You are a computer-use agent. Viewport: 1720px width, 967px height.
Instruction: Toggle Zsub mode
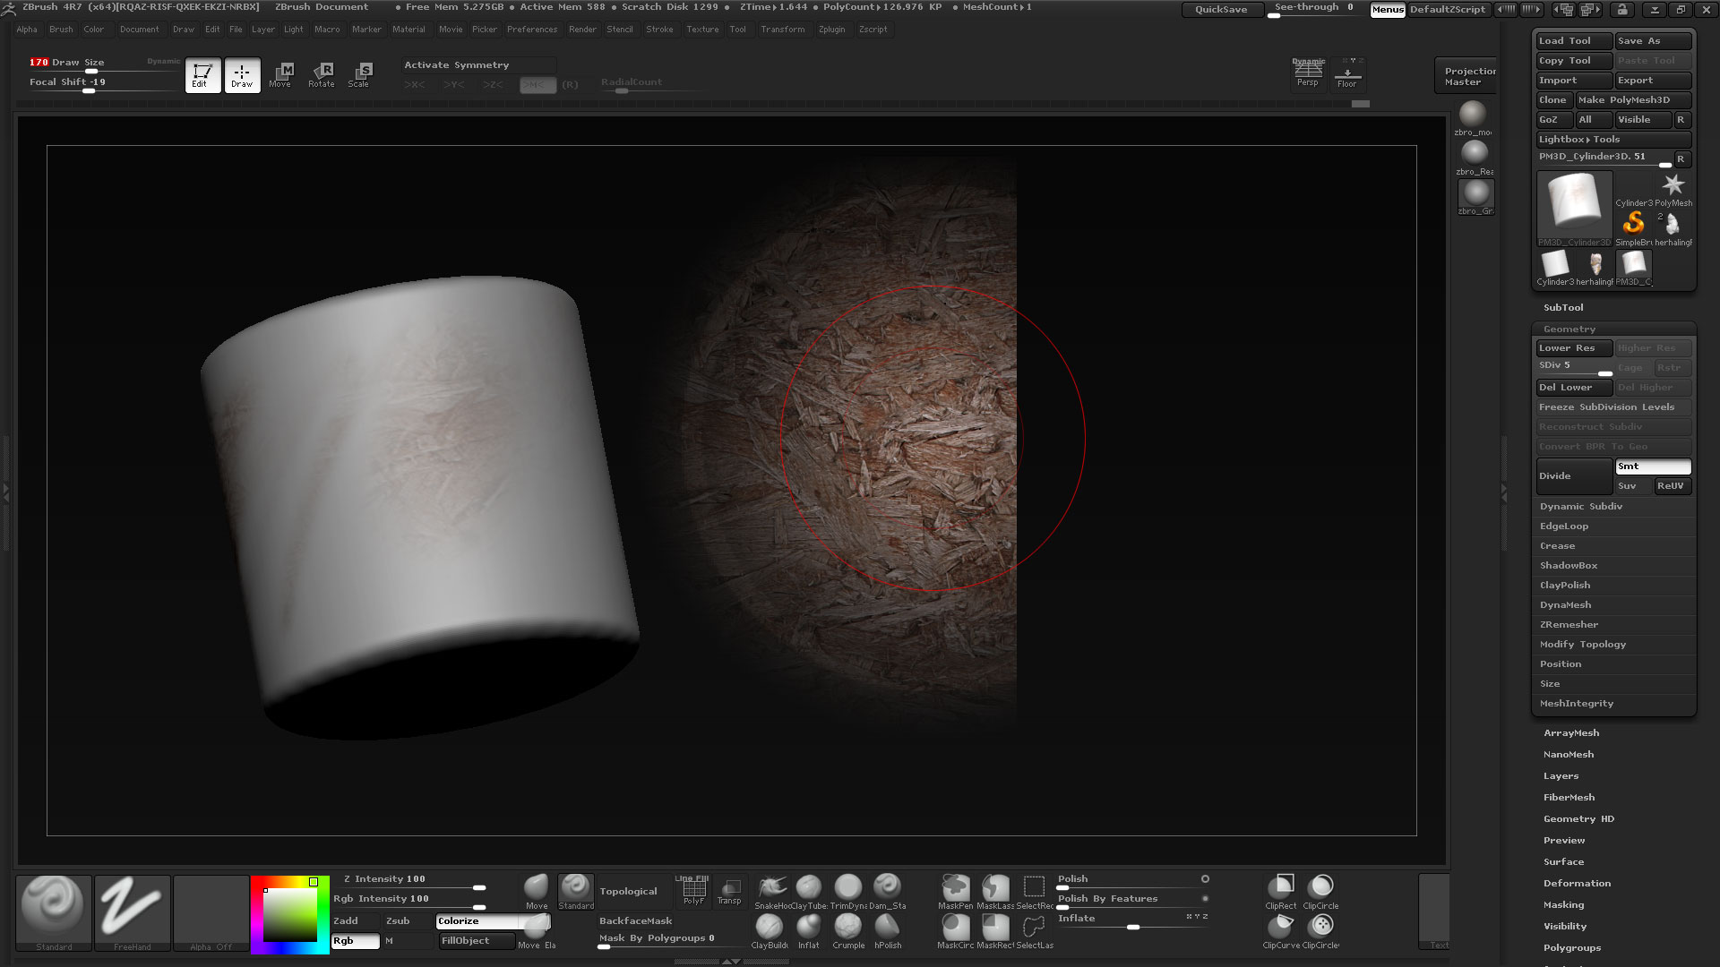[x=408, y=920]
